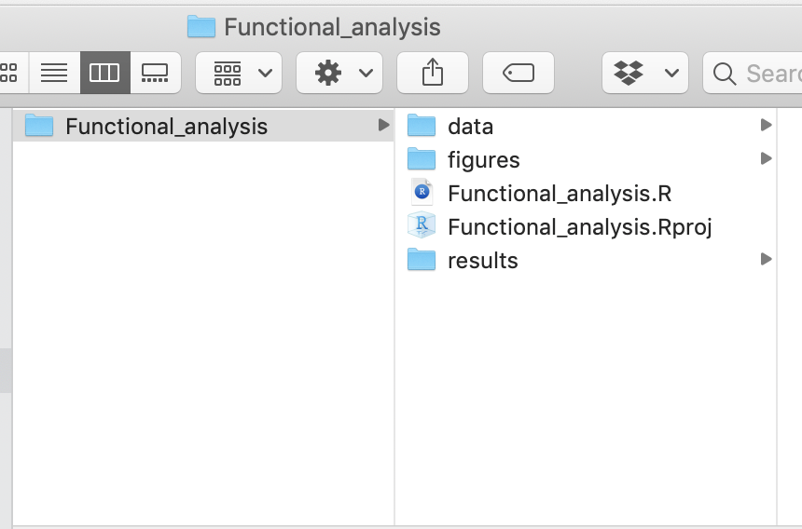The image size is (802, 529).
Task: Click the Share button
Action: [433, 73]
